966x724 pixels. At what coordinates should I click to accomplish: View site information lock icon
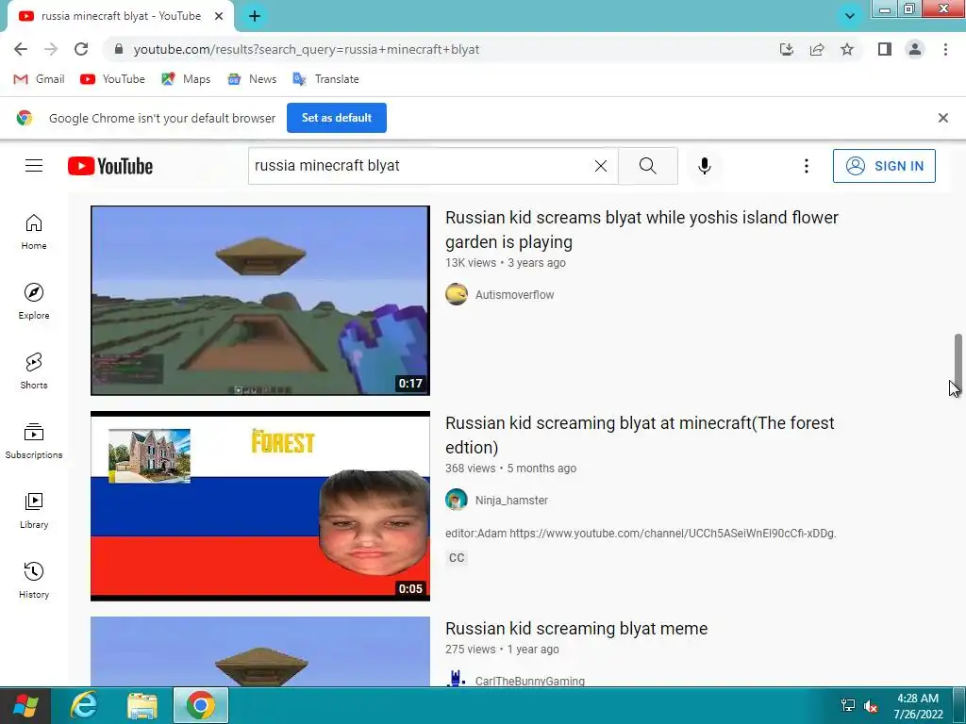pos(119,49)
